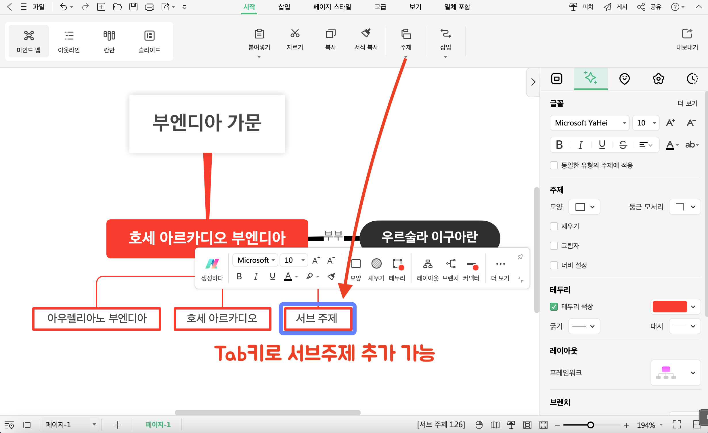Toggle underline in floating toolbar
This screenshot has width=708, height=433.
tap(272, 277)
